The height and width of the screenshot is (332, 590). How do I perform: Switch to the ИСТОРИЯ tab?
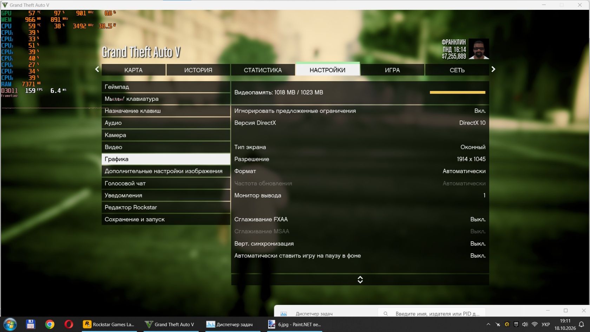(198, 70)
